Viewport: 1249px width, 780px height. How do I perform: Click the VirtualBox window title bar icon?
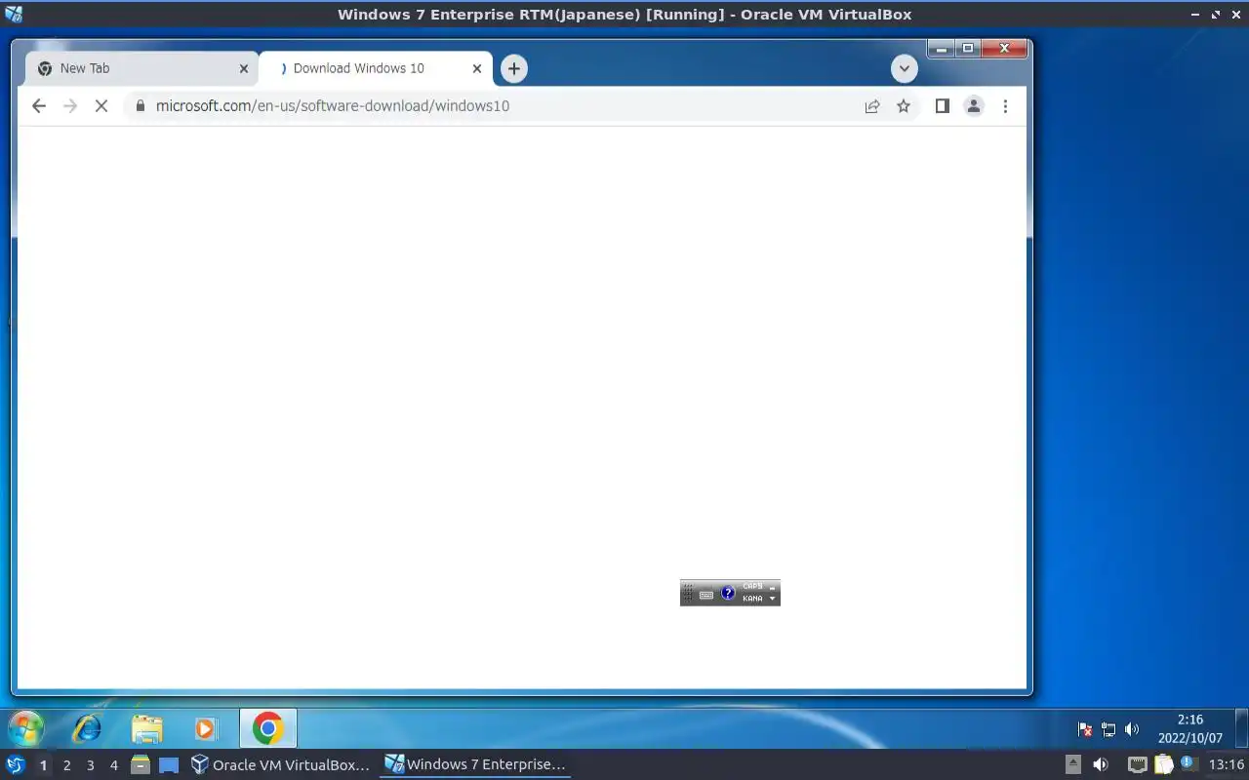[x=14, y=14]
